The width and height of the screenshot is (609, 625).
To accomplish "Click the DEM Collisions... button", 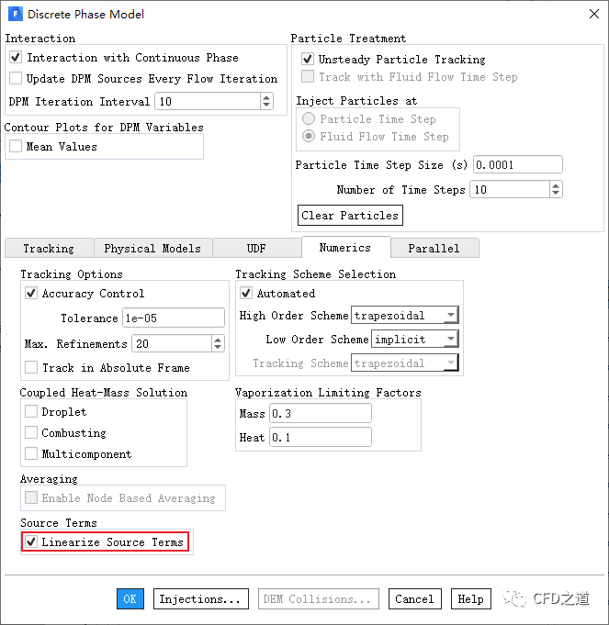I will pos(318,598).
